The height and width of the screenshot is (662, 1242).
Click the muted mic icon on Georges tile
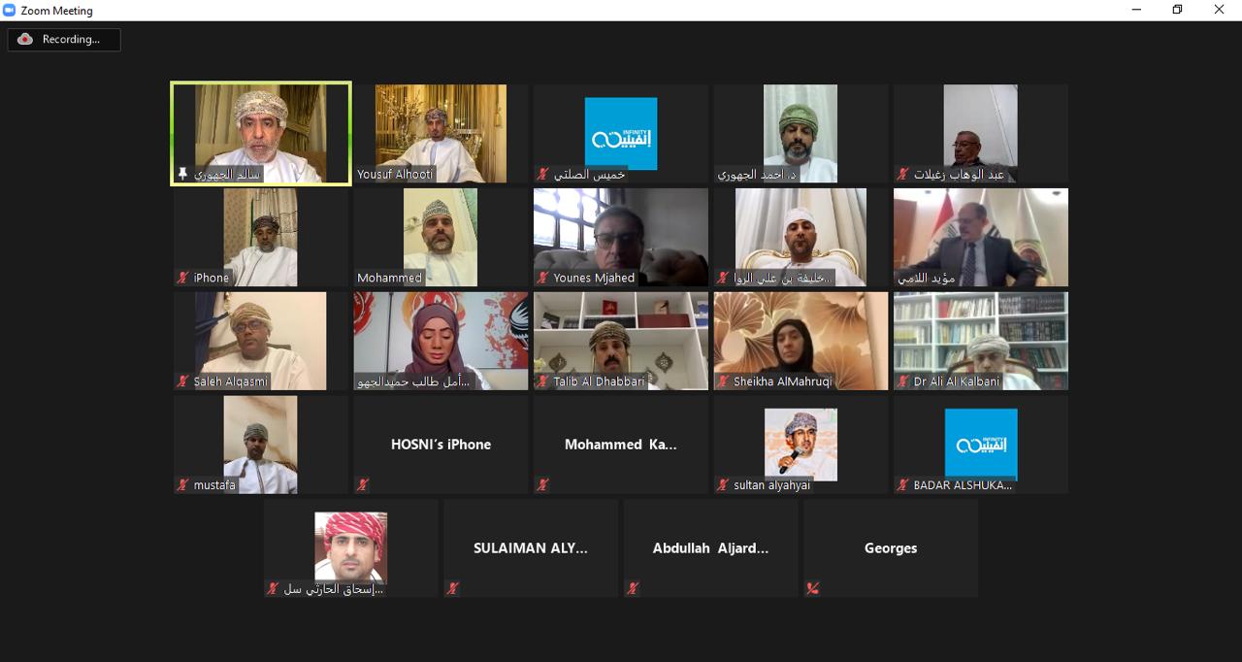tap(812, 588)
